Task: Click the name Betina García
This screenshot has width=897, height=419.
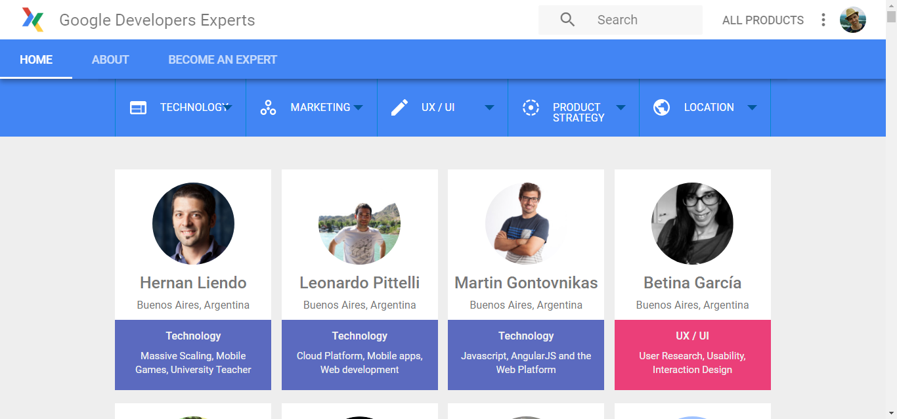Action: 693,283
